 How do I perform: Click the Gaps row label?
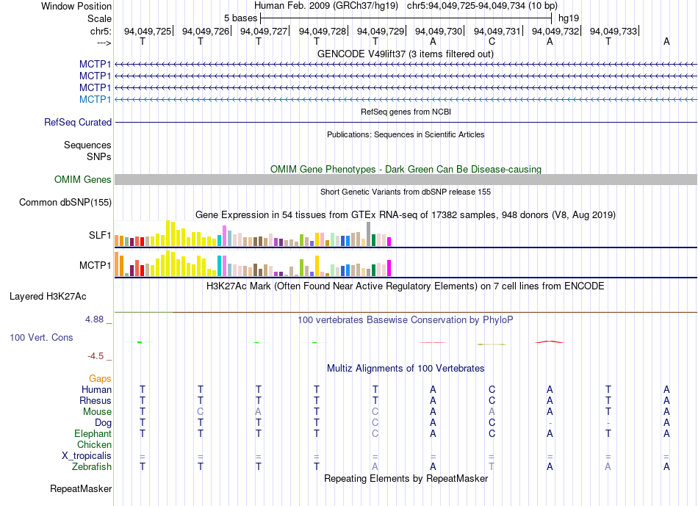pos(100,378)
